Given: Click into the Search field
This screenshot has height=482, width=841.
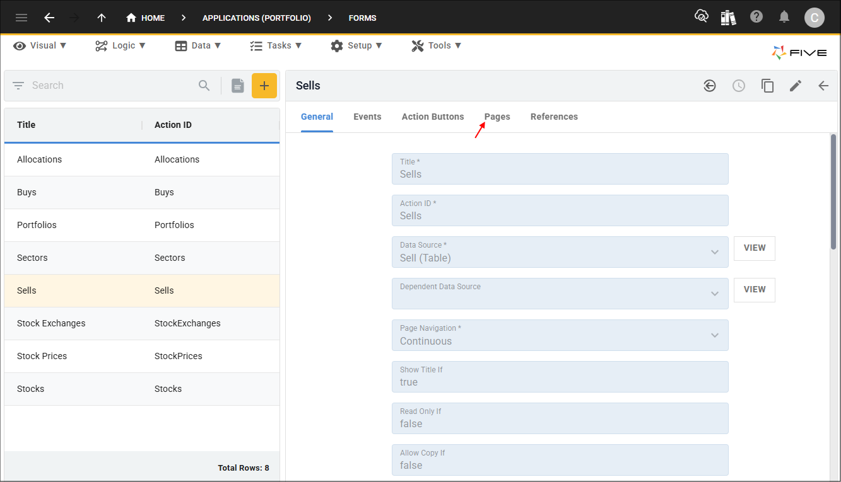Looking at the screenshot, I should tap(111, 86).
